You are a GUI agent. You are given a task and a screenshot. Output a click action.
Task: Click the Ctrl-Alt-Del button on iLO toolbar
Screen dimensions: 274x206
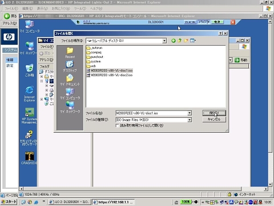coord(190,22)
